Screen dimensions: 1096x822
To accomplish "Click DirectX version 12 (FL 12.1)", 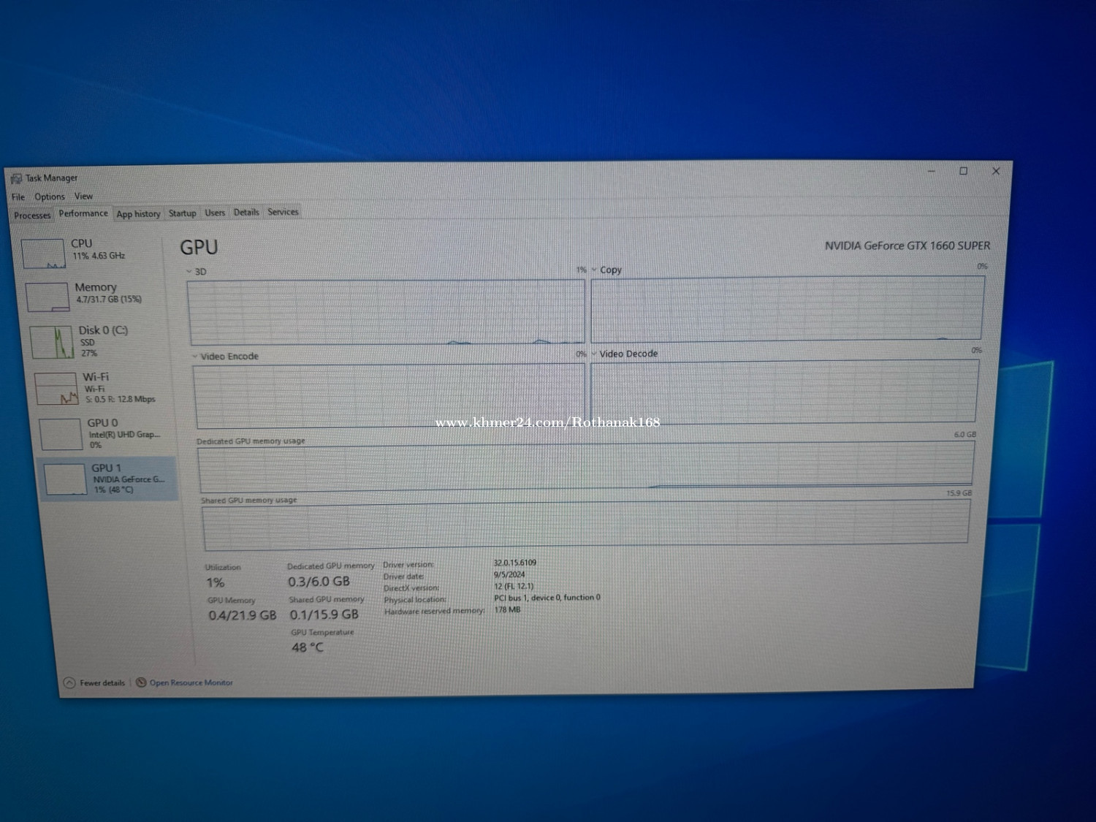I will tap(514, 586).
